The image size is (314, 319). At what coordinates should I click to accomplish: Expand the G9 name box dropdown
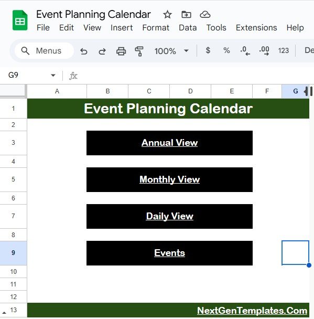point(53,75)
